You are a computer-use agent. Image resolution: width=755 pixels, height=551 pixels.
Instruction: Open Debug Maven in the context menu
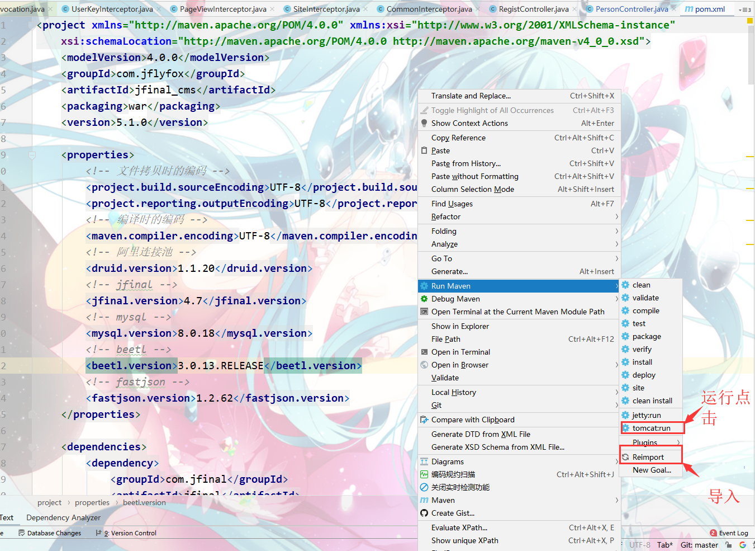point(519,299)
